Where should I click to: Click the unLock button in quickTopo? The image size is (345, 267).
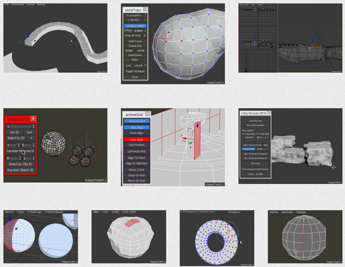pyautogui.click(x=138, y=65)
